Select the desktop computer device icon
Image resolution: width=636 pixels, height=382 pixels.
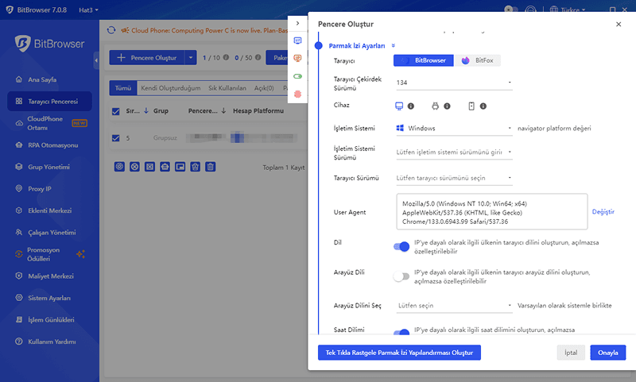[400, 106]
